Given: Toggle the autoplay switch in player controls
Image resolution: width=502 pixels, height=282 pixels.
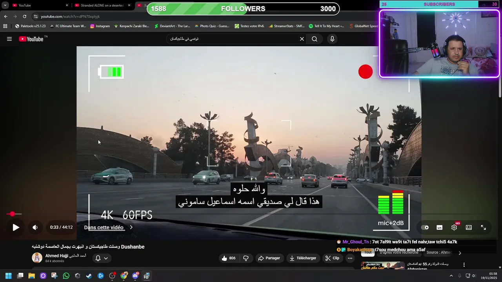Looking at the screenshot, I should tap(425, 227).
